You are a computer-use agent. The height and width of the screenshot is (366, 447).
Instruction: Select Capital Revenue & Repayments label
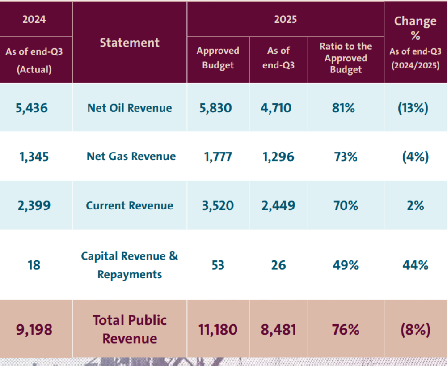click(x=130, y=265)
